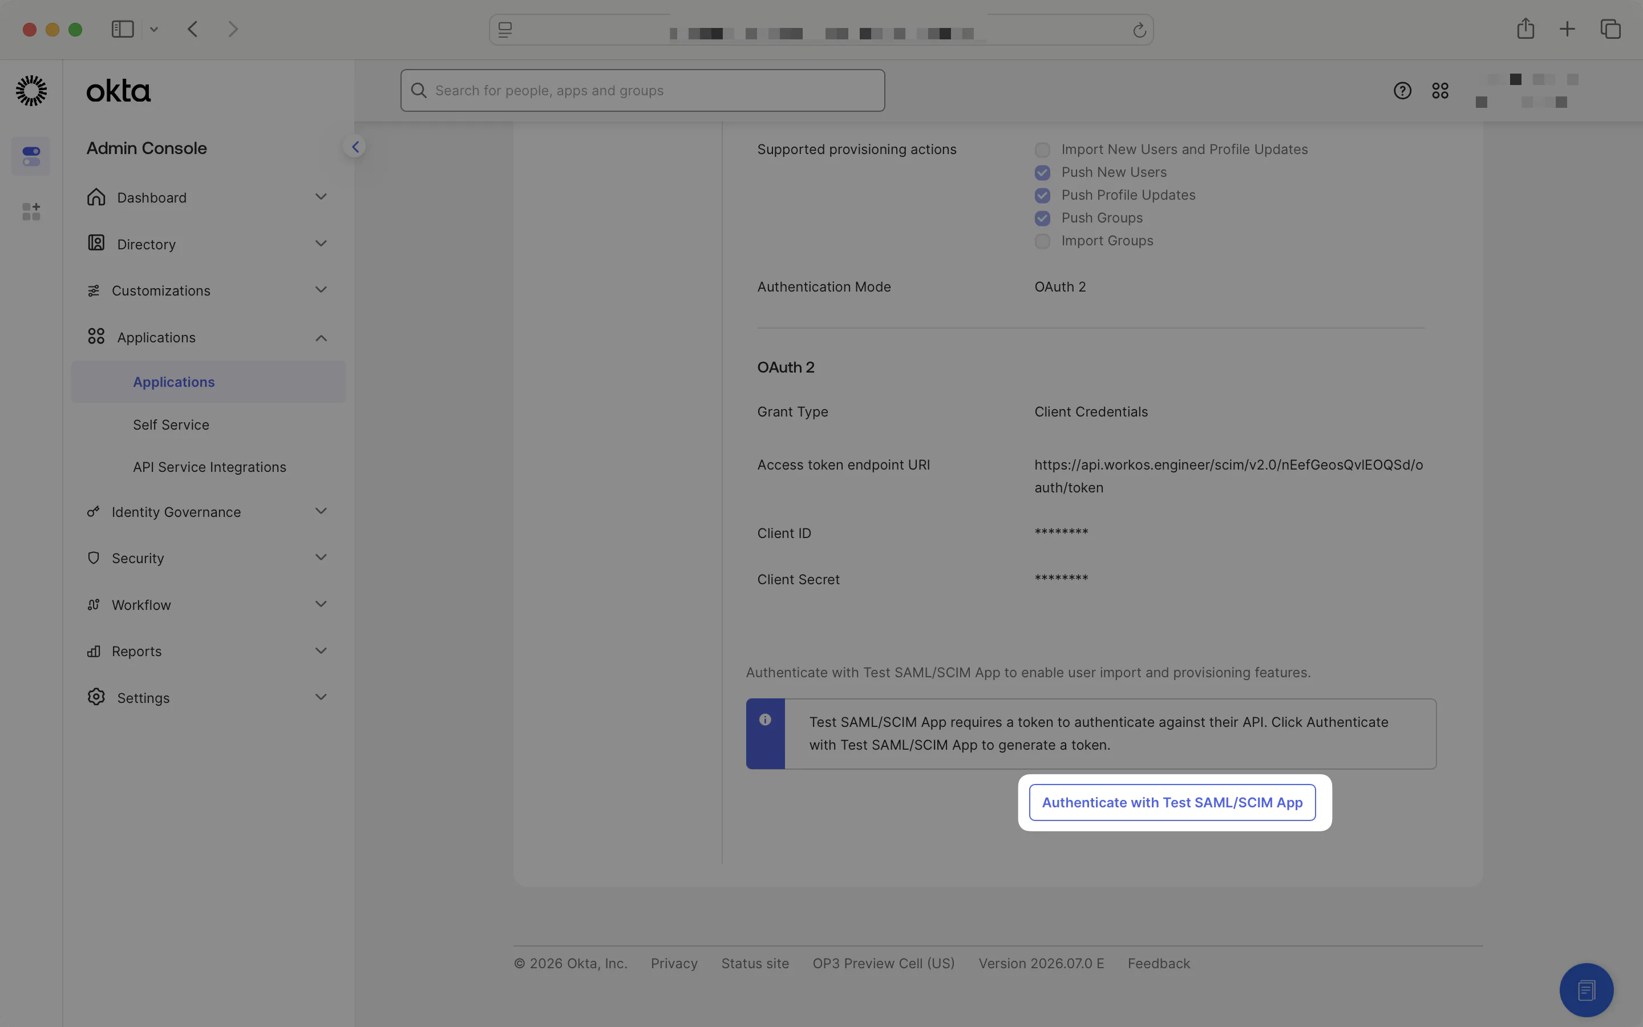Open the admin console toggle icon in left rail
1643x1027 pixels.
tap(31, 156)
